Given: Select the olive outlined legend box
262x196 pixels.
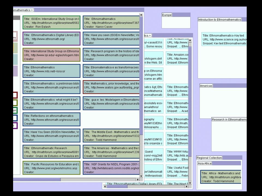Looking at the screenshot, I should pyautogui.click(x=15, y=103).
